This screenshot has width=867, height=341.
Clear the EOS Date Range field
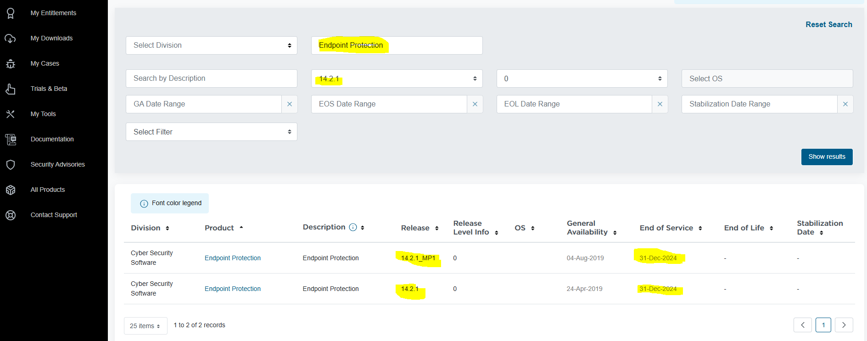475,104
